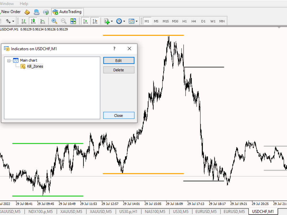Open the Tile Windows icon
Image resolution: width=287 pixels, height=215 pixels.
(x=73, y=21)
